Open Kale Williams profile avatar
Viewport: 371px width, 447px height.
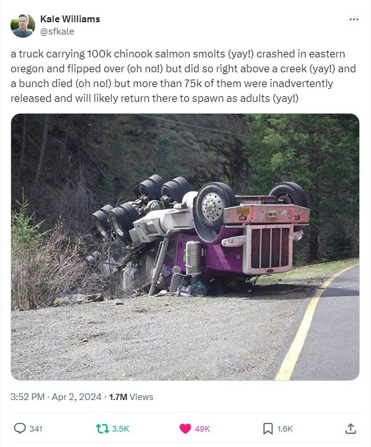pos(23,25)
